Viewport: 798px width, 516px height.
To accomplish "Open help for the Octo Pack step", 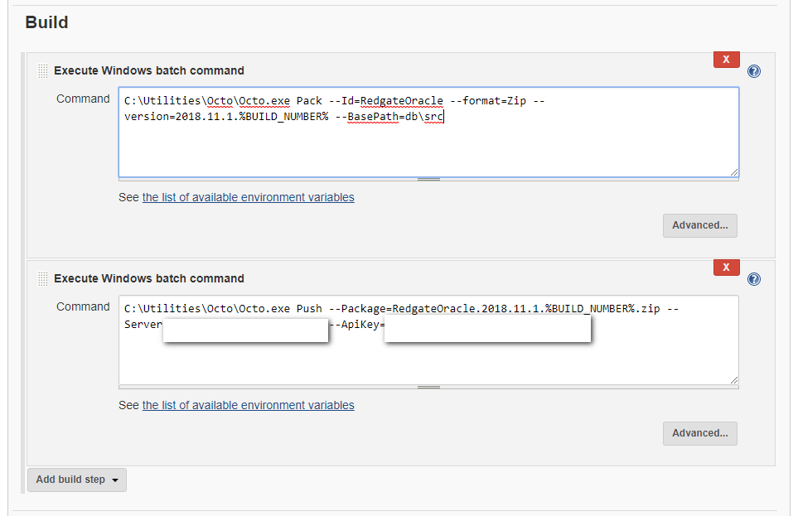I will [x=754, y=71].
